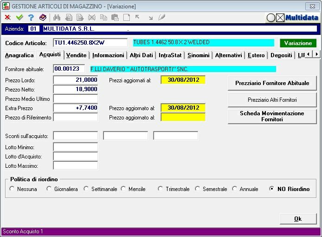
Task: Switch to the Estero tab
Action: click(256, 55)
